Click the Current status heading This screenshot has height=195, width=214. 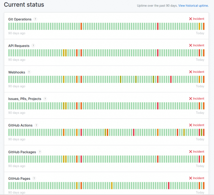pyautogui.click(x=24, y=5)
